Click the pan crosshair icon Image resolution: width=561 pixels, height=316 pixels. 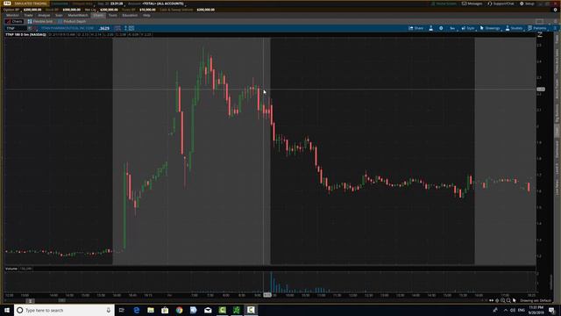point(497,300)
